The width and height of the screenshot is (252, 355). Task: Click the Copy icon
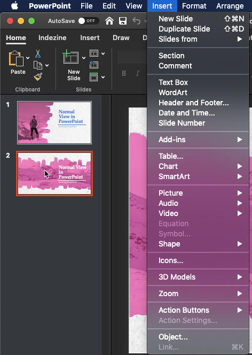(38, 65)
